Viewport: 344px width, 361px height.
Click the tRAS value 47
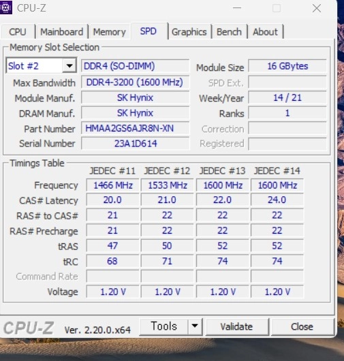pos(113,246)
